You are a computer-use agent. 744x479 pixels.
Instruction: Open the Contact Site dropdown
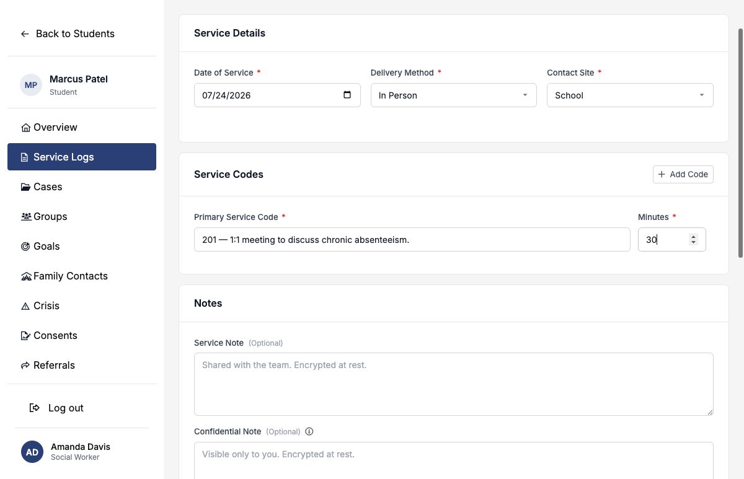click(x=630, y=95)
